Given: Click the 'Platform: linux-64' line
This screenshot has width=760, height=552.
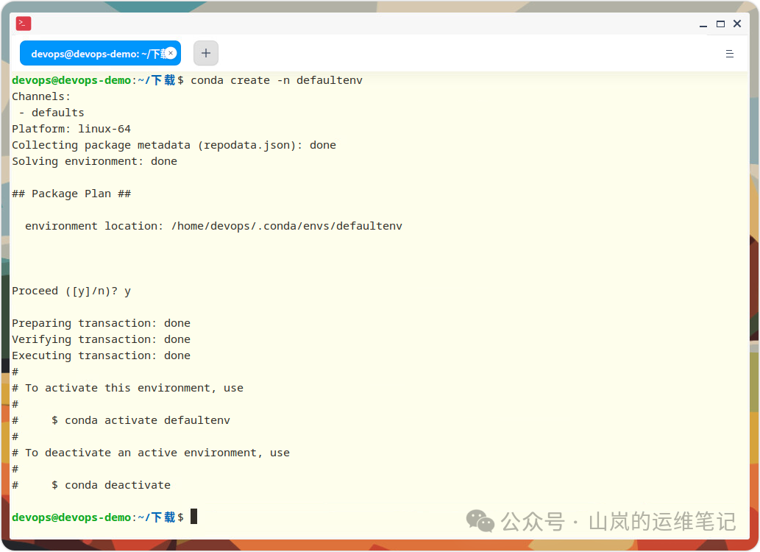Looking at the screenshot, I should point(71,129).
